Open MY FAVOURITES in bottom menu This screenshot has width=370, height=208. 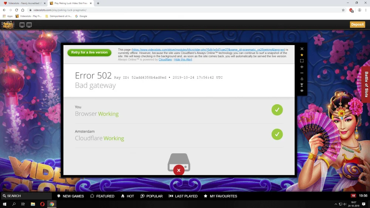pyautogui.click(x=221, y=196)
